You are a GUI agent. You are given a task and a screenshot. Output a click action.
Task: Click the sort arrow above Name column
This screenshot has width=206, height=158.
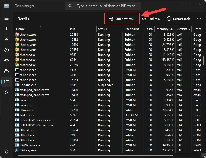click(x=41, y=26)
